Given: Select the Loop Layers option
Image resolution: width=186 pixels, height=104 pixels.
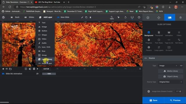Looking at the screenshot, I should point(159,49).
